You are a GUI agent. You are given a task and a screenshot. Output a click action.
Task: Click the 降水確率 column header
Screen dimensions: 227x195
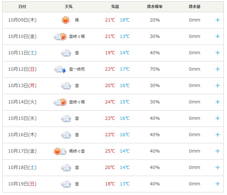click(x=155, y=7)
